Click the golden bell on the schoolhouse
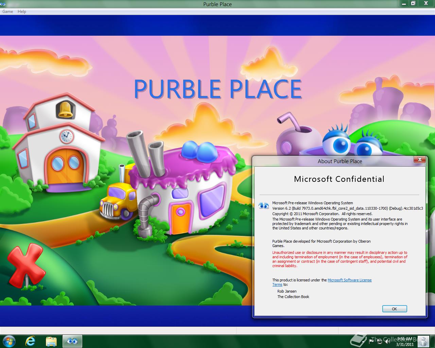 coord(65,109)
